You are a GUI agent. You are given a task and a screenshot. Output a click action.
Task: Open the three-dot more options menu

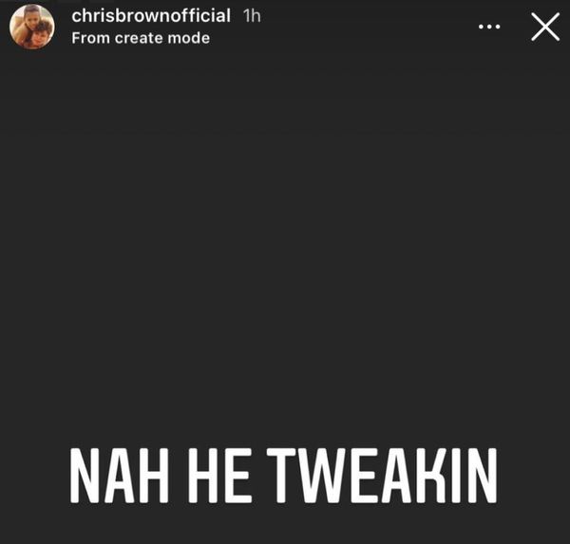pyautogui.click(x=489, y=27)
